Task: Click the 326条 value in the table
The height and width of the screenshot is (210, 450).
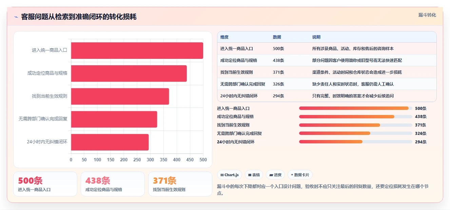Action: coord(278,84)
